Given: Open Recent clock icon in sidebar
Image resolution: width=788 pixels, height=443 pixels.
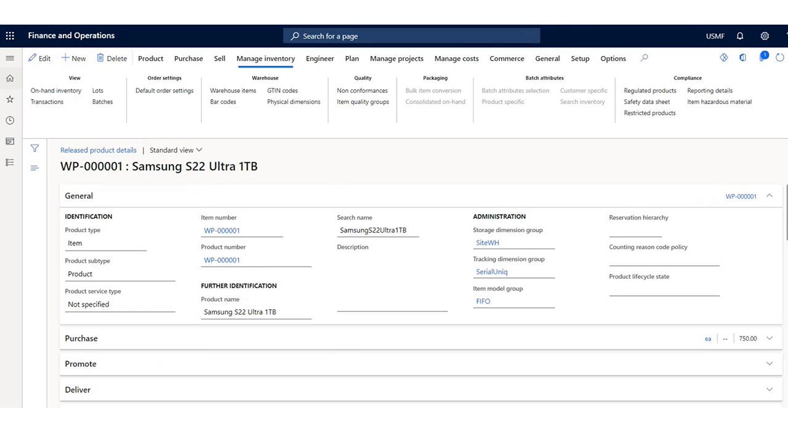Looking at the screenshot, I should click(10, 121).
